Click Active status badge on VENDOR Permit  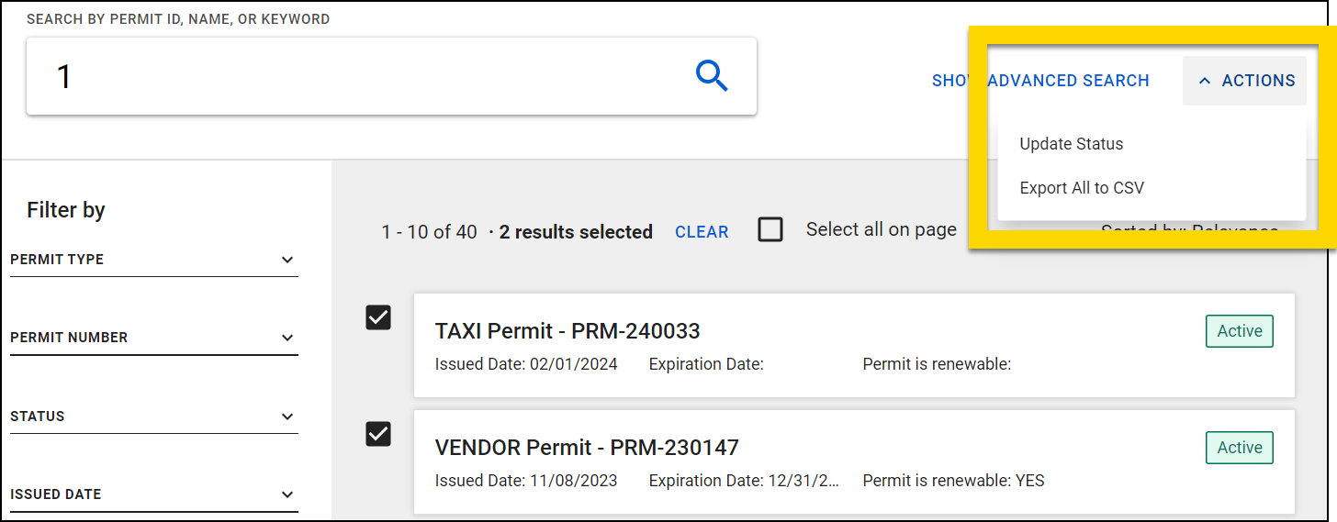point(1239,448)
